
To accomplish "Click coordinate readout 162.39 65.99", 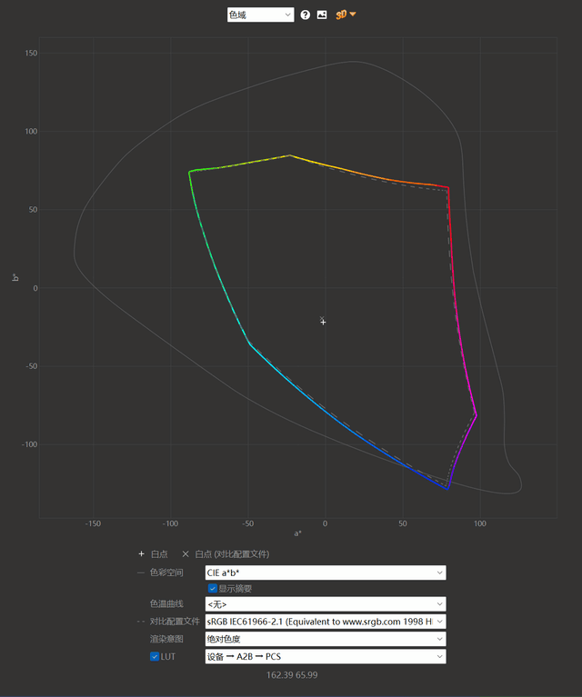I will coord(292,675).
